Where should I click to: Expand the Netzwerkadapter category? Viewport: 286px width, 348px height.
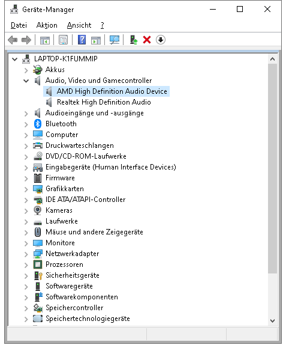pos(26,254)
